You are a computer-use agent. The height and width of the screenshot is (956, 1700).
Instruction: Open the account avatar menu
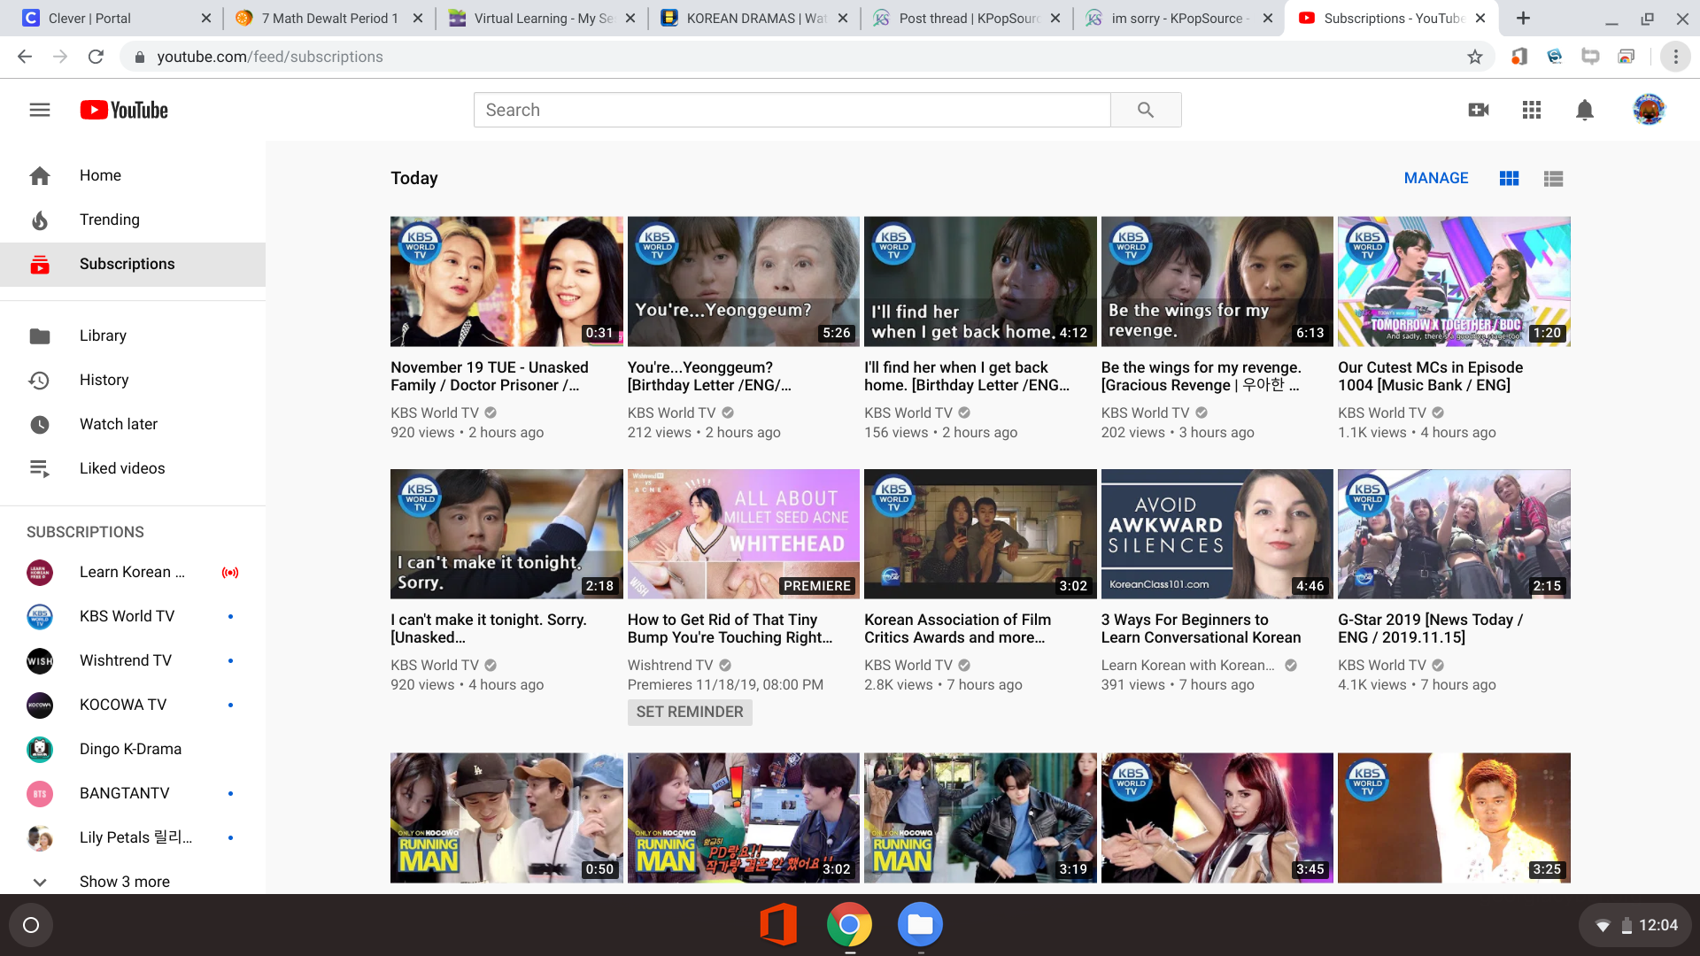(1649, 110)
